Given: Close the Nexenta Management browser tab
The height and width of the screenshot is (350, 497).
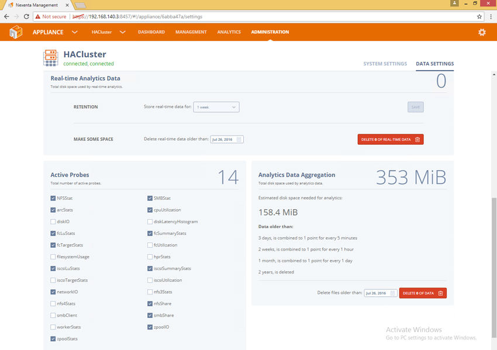Looking at the screenshot, I should pyautogui.click(x=67, y=5).
